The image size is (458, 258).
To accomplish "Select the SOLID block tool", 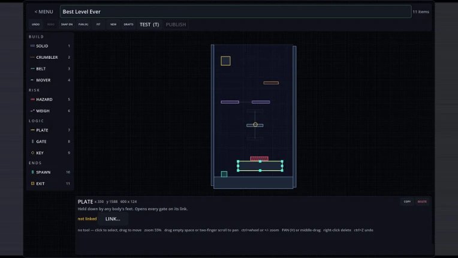I will [50, 46].
